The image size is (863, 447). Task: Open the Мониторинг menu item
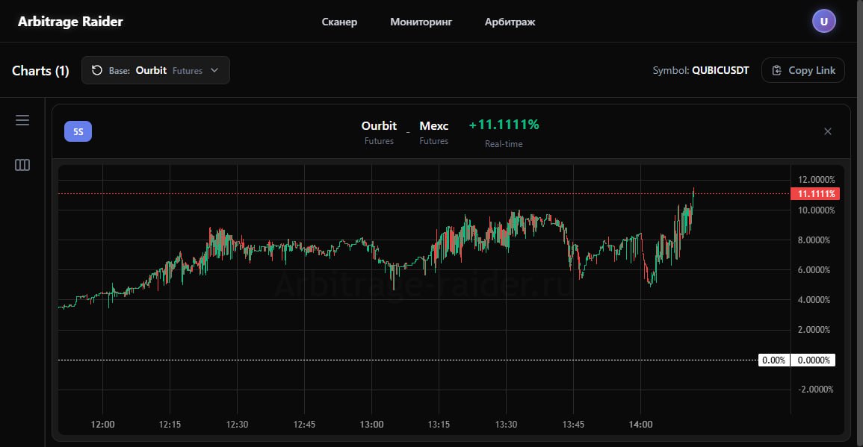421,22
